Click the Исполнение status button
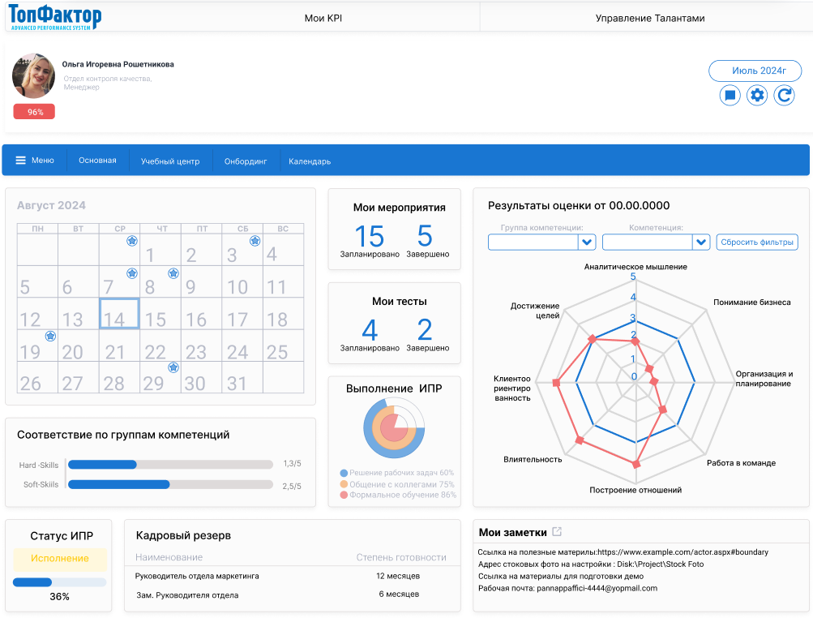This screenshot has height=618, width=813. click(60, 559)
